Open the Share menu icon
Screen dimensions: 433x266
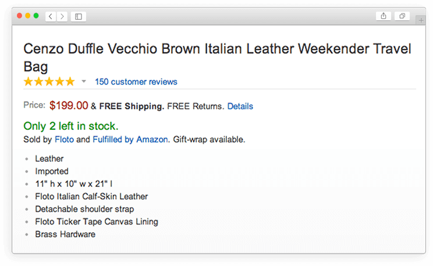[384, 16]
